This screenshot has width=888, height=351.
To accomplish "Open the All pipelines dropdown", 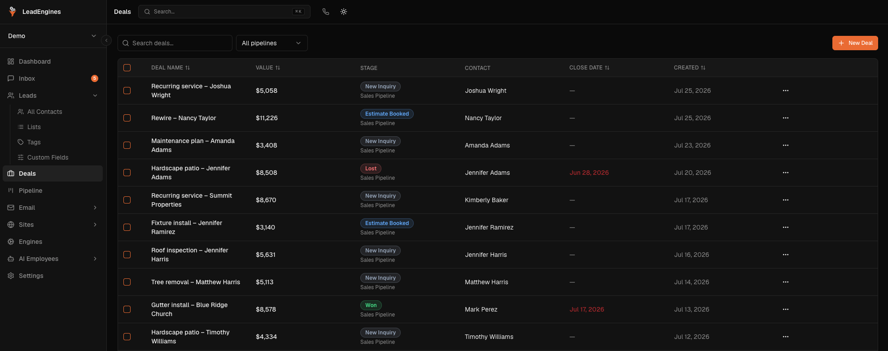I will tap(271, 43).
